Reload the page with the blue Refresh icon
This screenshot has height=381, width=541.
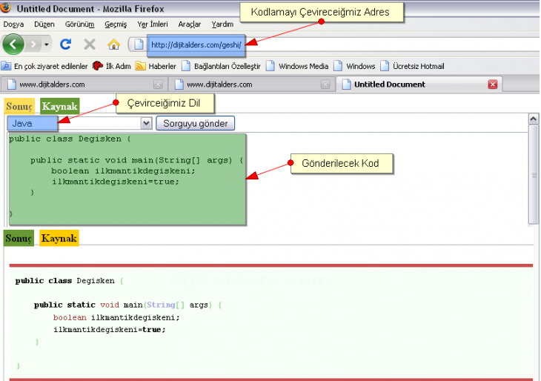point(65,44)
